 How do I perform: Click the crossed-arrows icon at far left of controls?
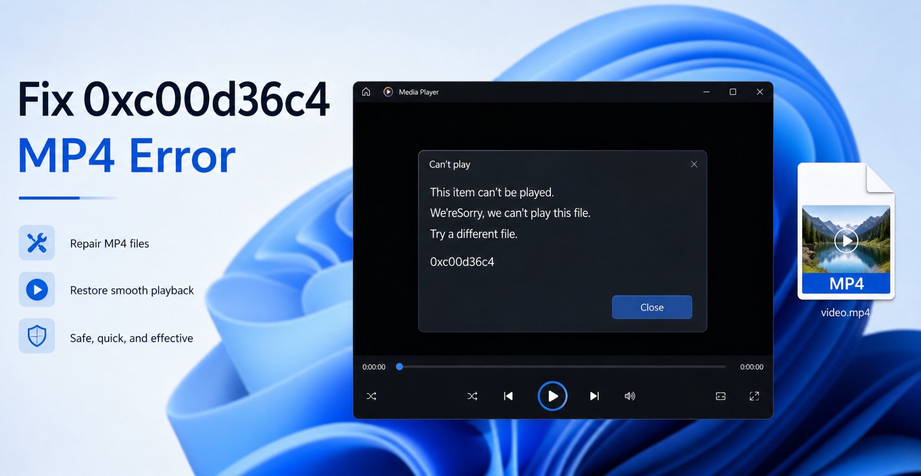371,396
